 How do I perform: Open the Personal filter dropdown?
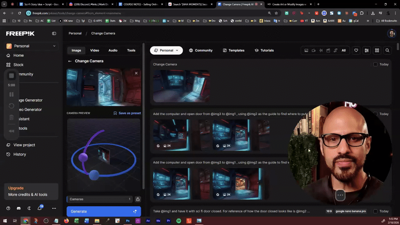click(x=166, y=50)
